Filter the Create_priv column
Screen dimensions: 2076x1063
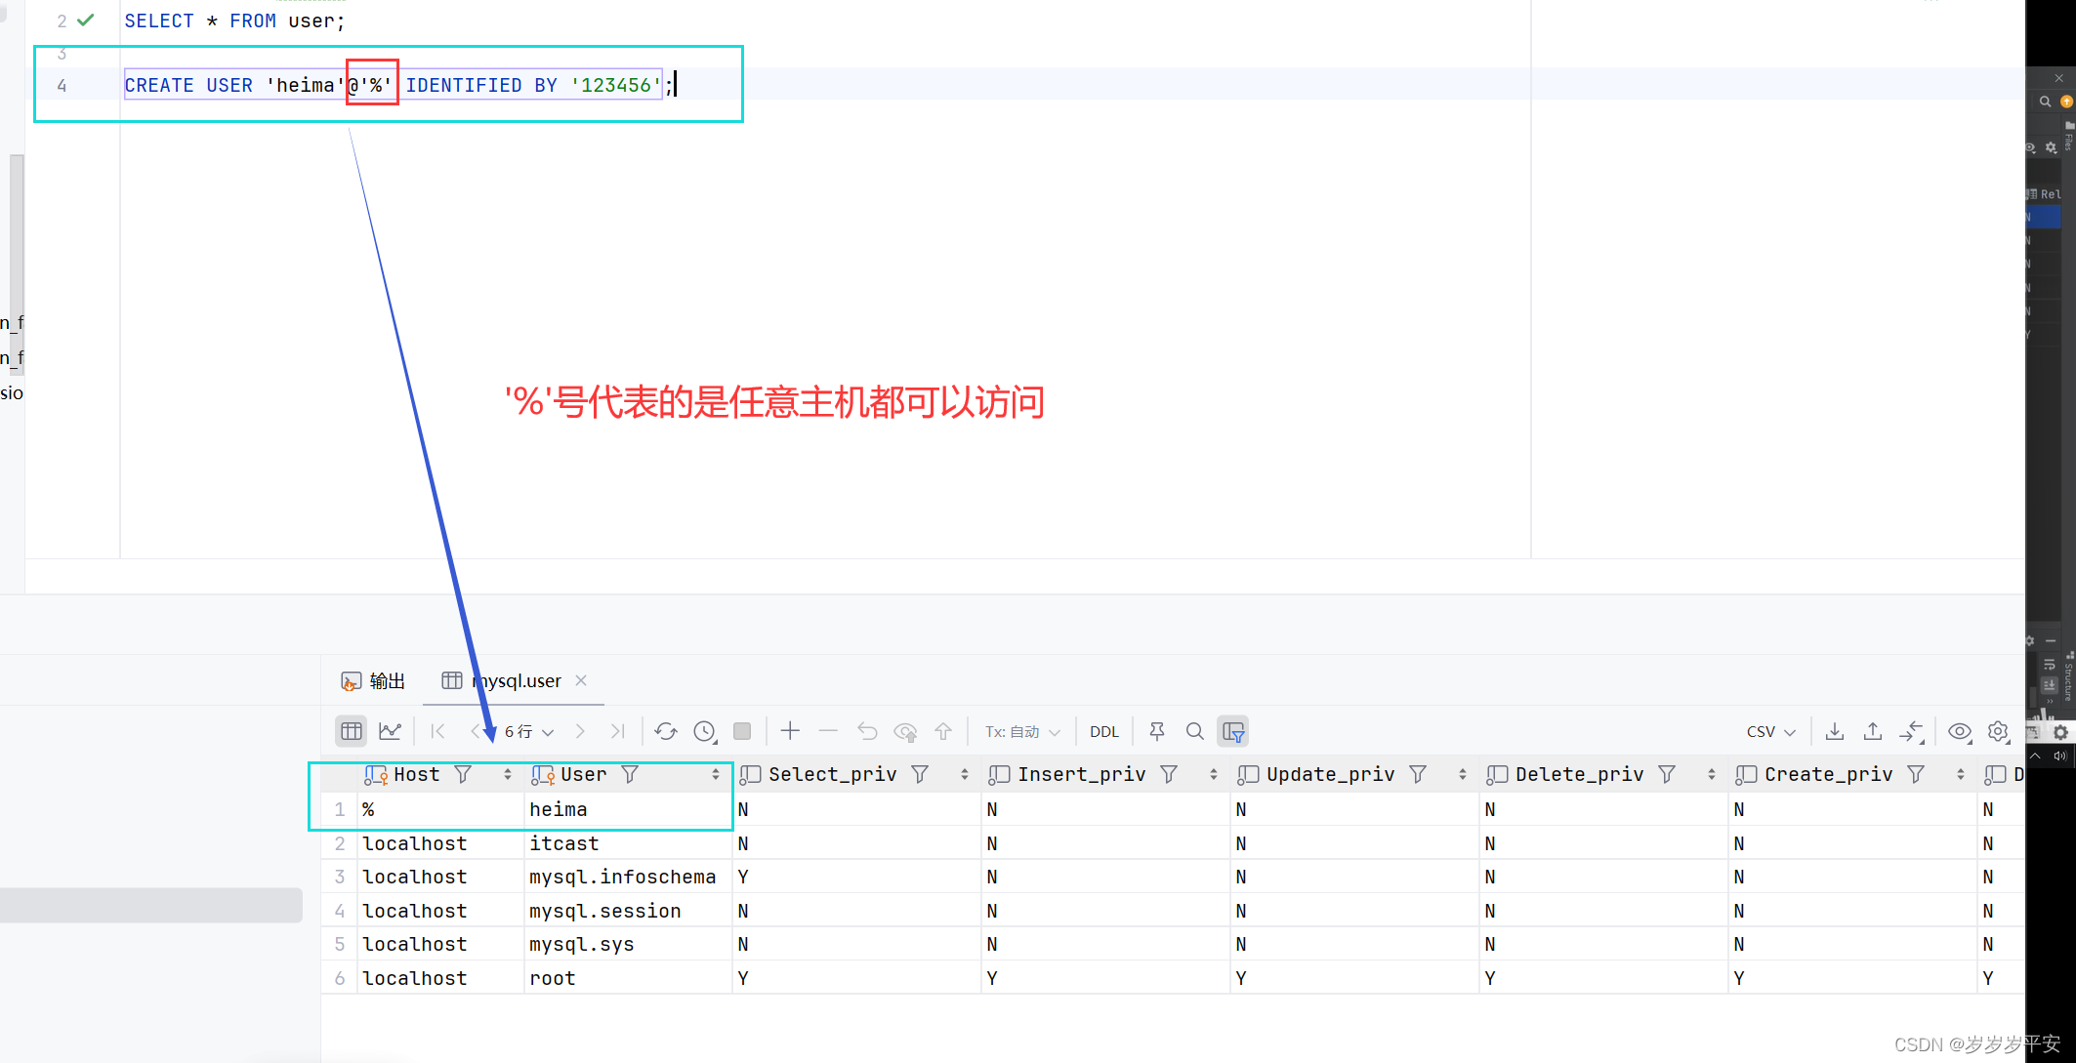click(x=1916, y=774)
